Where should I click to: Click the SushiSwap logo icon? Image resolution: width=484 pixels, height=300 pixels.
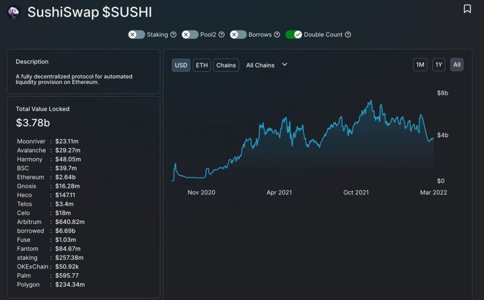click(13, 12)
